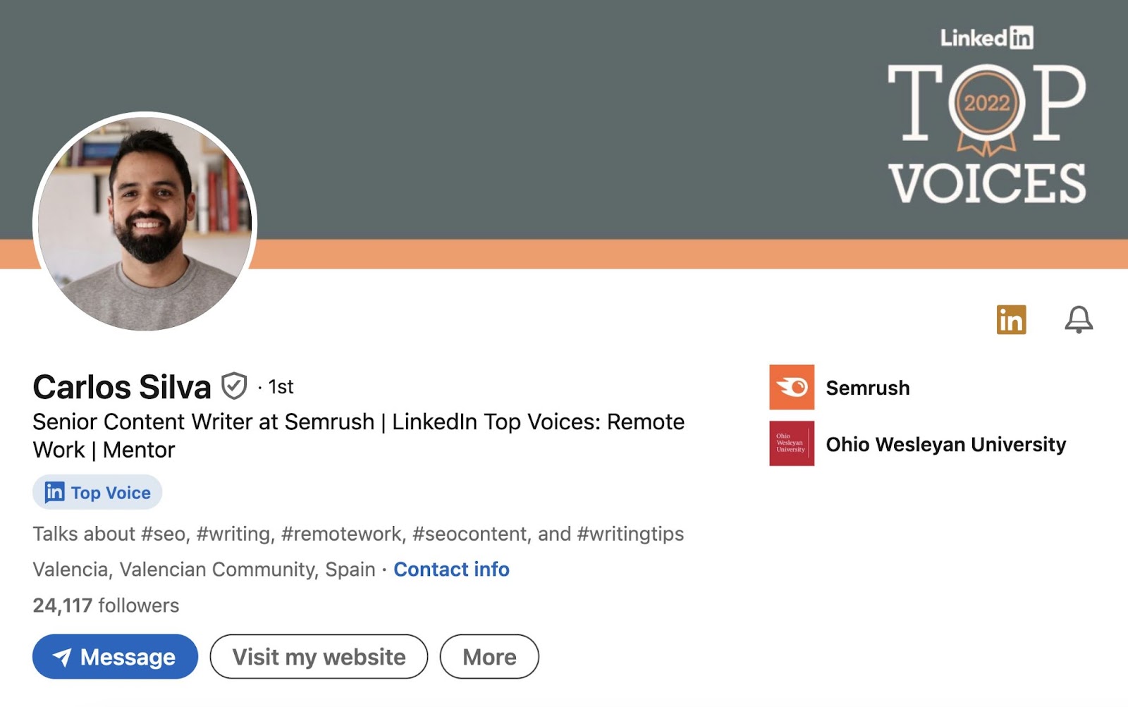Viewport: 1128px width, 707px height.
Task: Click the Message button
Action: pos(115,656)
